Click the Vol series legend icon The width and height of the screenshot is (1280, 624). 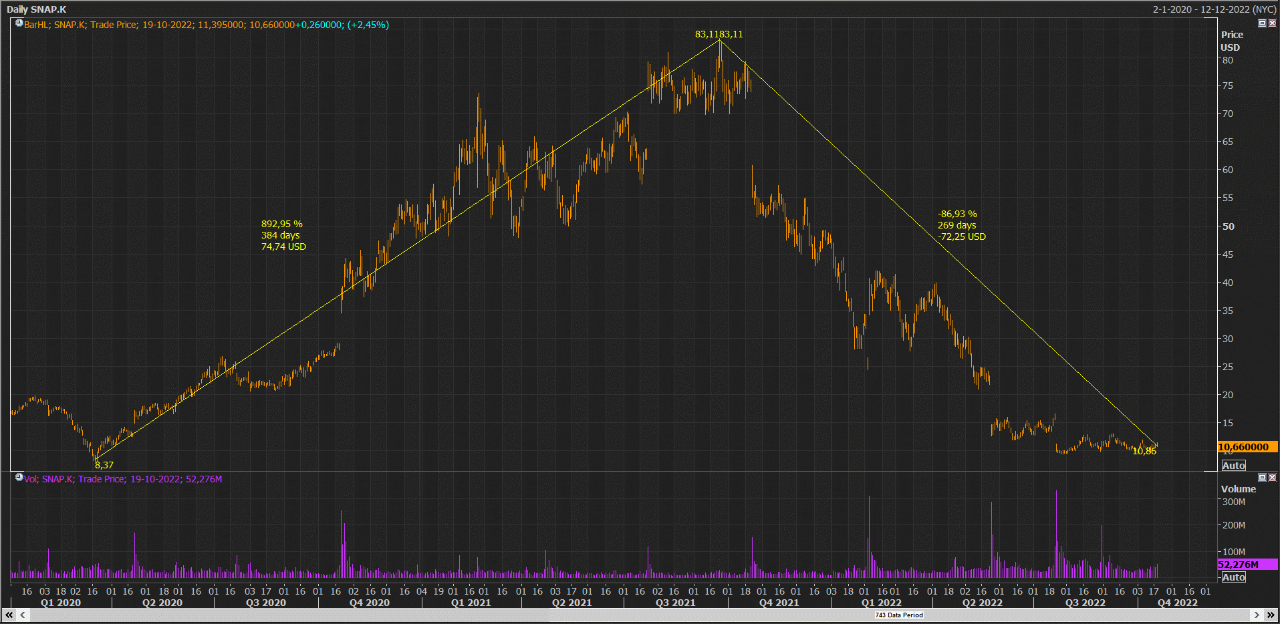click(19, 478)
